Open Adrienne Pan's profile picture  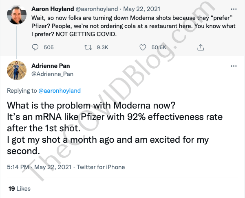(x=17, y=71)
